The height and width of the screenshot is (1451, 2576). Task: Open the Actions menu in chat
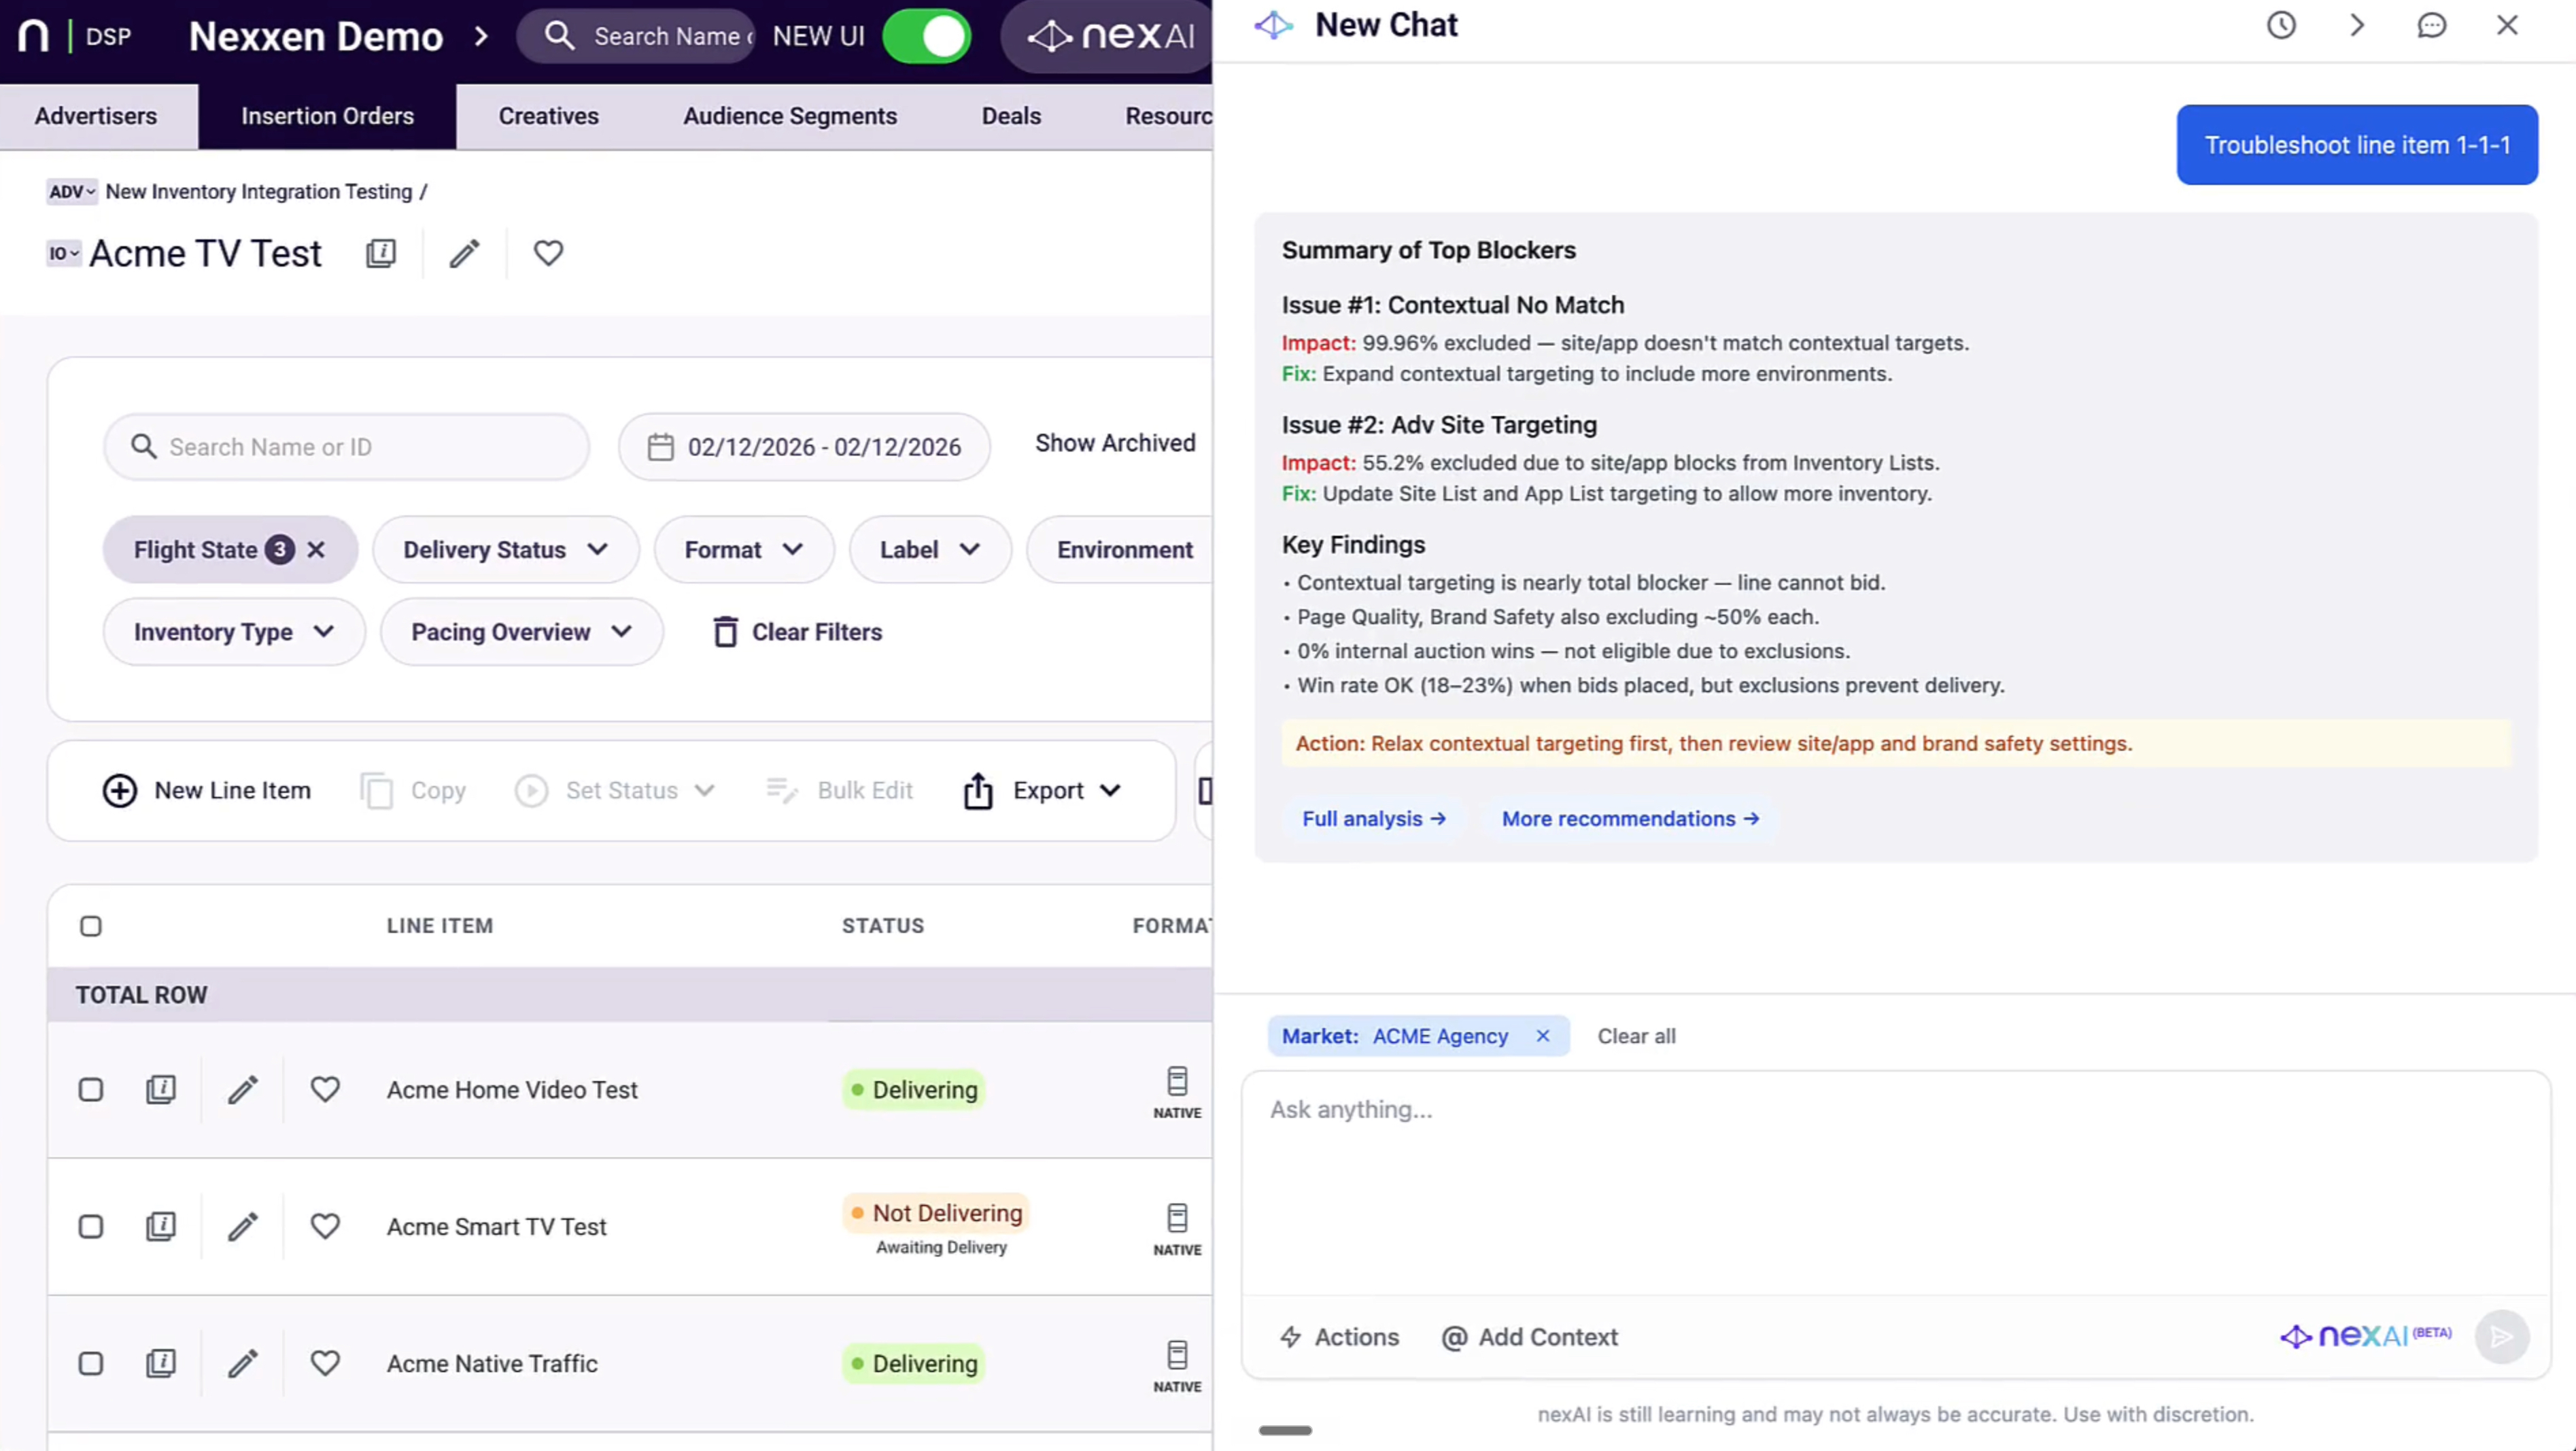[x=1339, y=1337]
